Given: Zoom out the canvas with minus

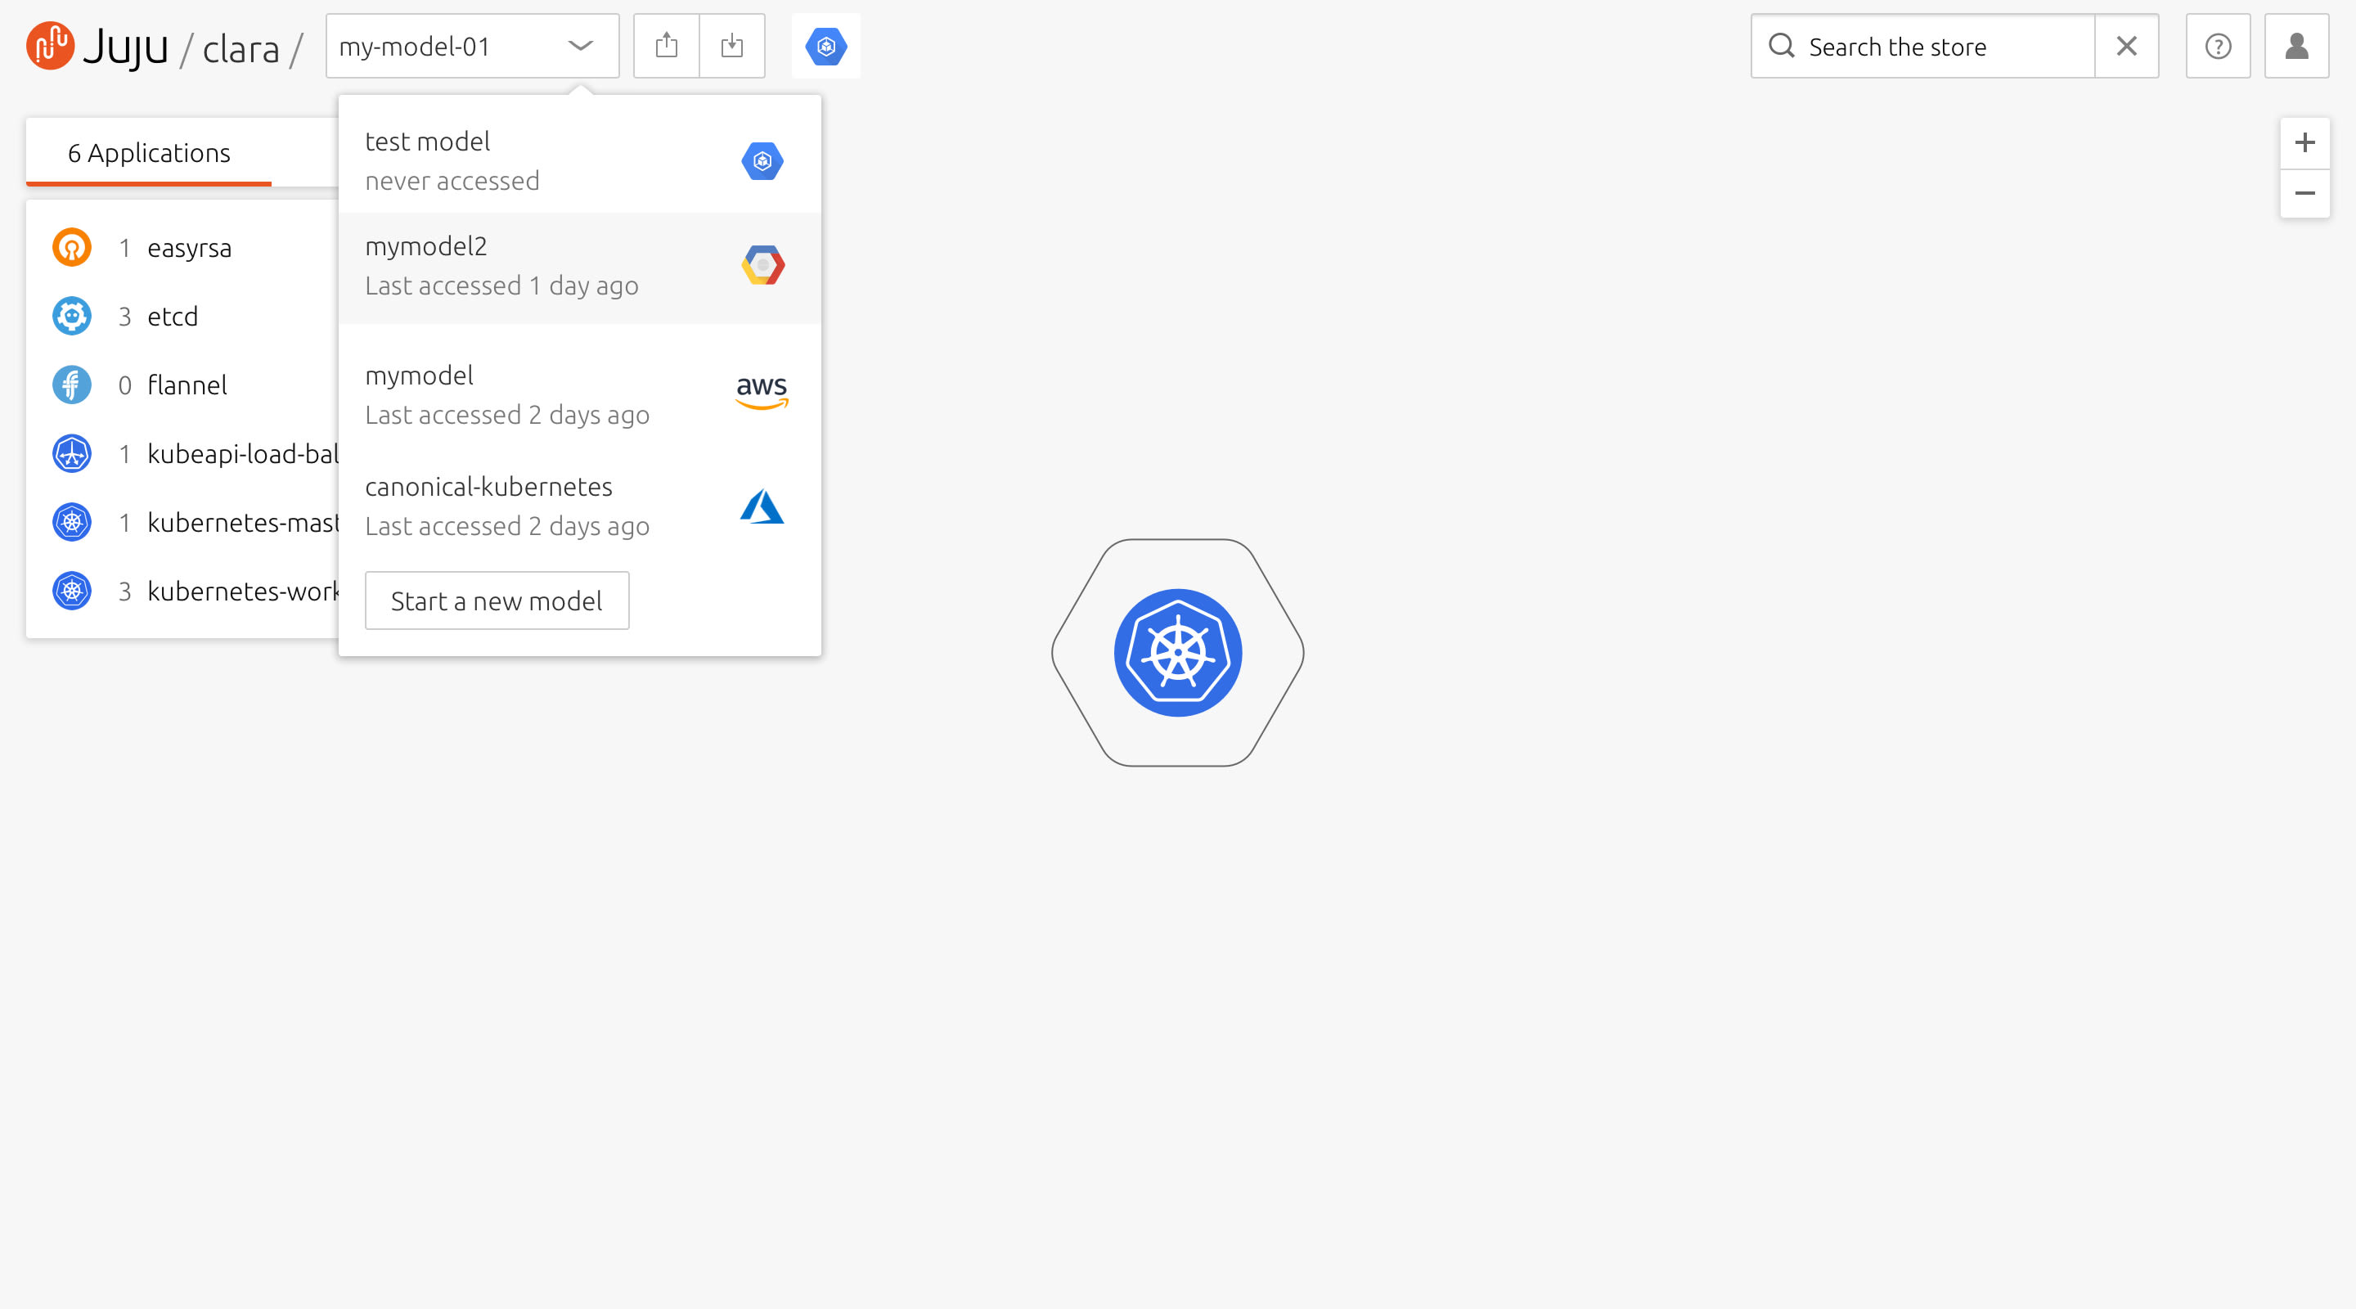Looking at the screenshot, I should [x=2304, y=193].
